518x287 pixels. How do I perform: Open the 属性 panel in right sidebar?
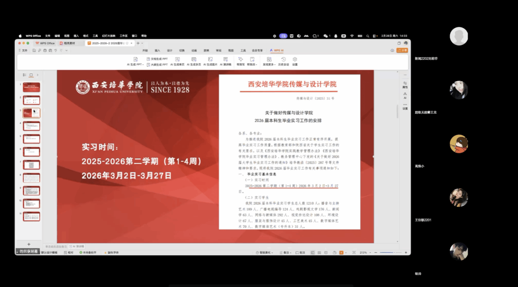click(x=405, y=85)
